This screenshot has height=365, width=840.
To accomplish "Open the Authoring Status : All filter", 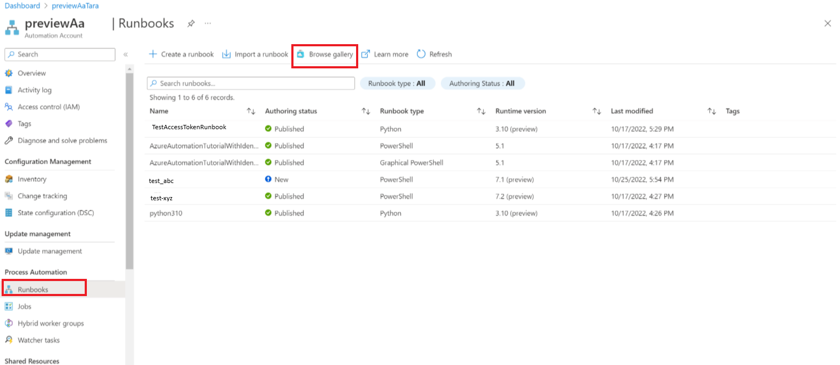I will (482, 83).
